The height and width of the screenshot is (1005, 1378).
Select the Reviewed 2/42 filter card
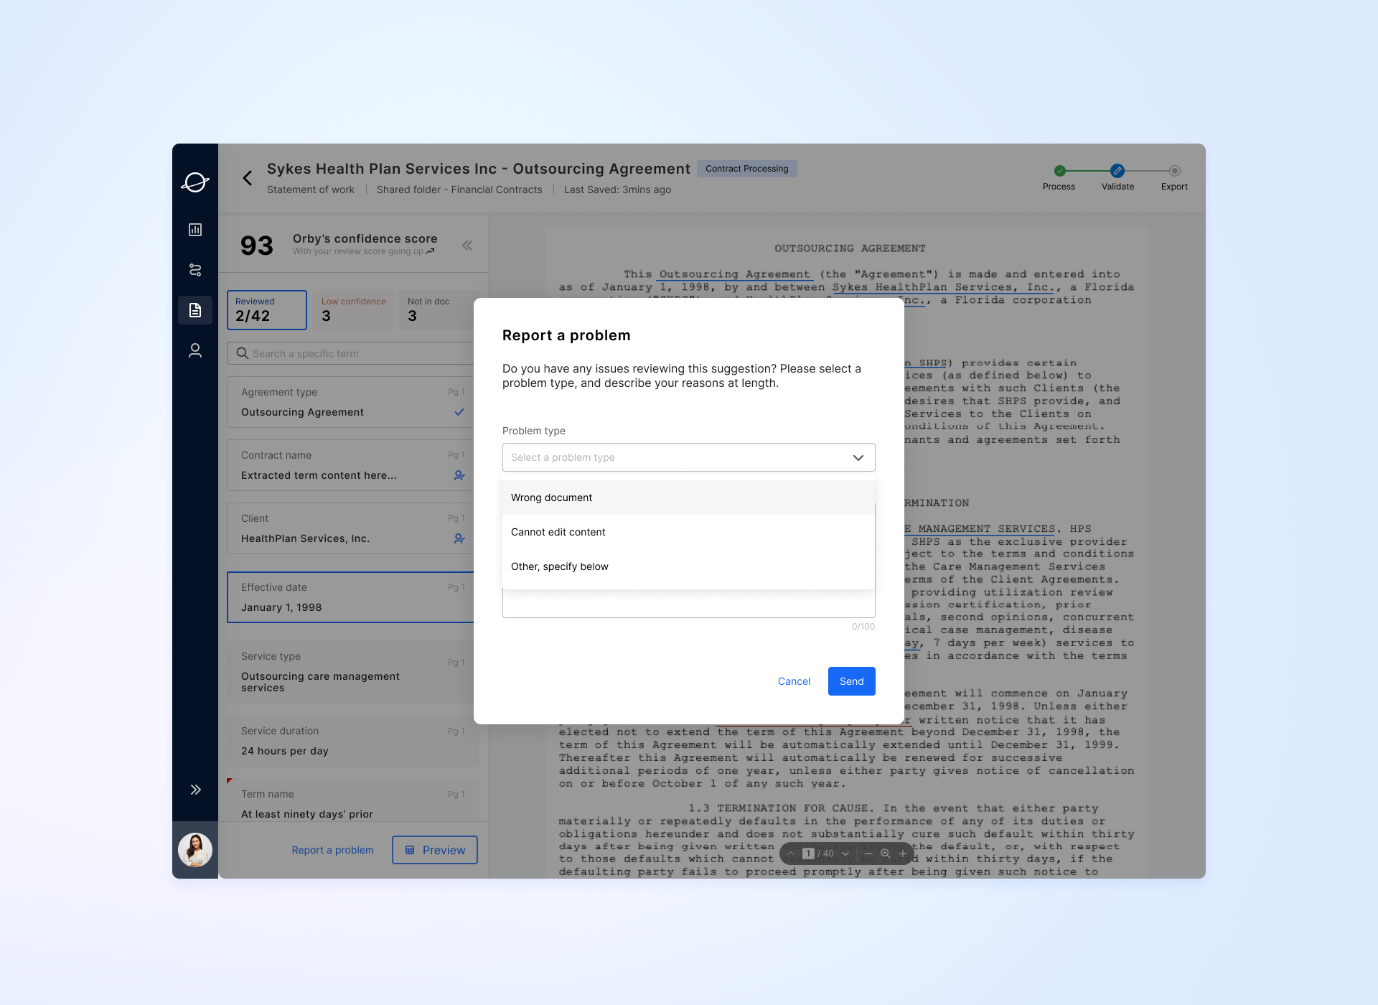click(x=267, y=310)
